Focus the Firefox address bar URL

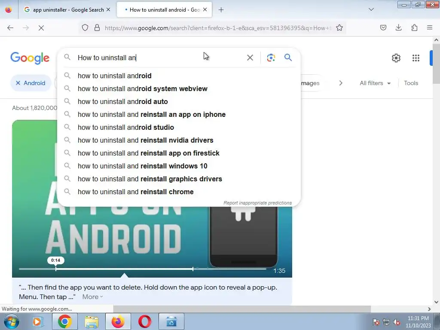pos(218,28)
